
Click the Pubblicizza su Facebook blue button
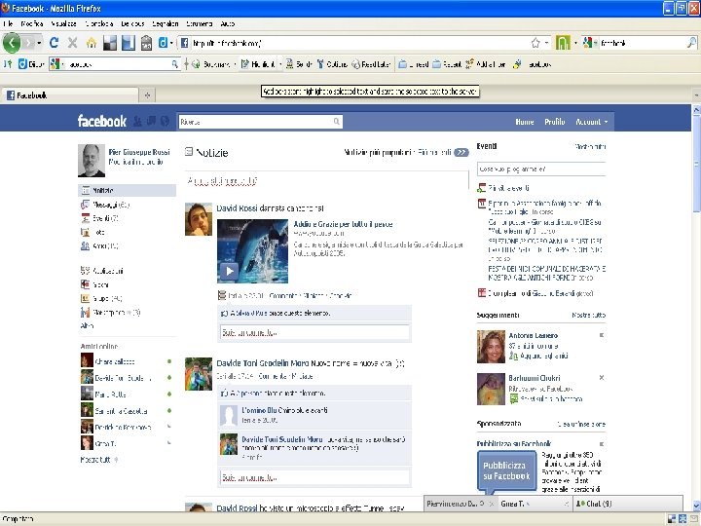tap(506, 471)
